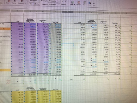
Task: Click blue linked value 637,590 in right table
Action: (x=94, y=25)
